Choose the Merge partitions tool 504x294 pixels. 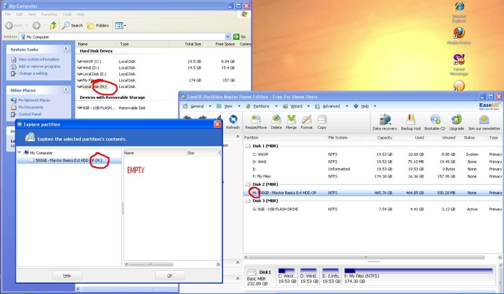tap(291, 122)
